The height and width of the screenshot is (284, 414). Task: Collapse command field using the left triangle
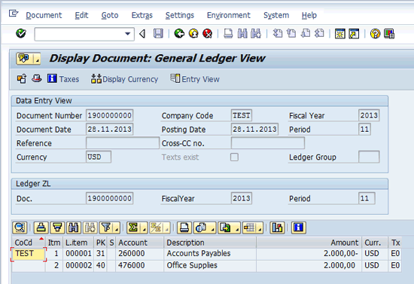click(x=142, y=34)
